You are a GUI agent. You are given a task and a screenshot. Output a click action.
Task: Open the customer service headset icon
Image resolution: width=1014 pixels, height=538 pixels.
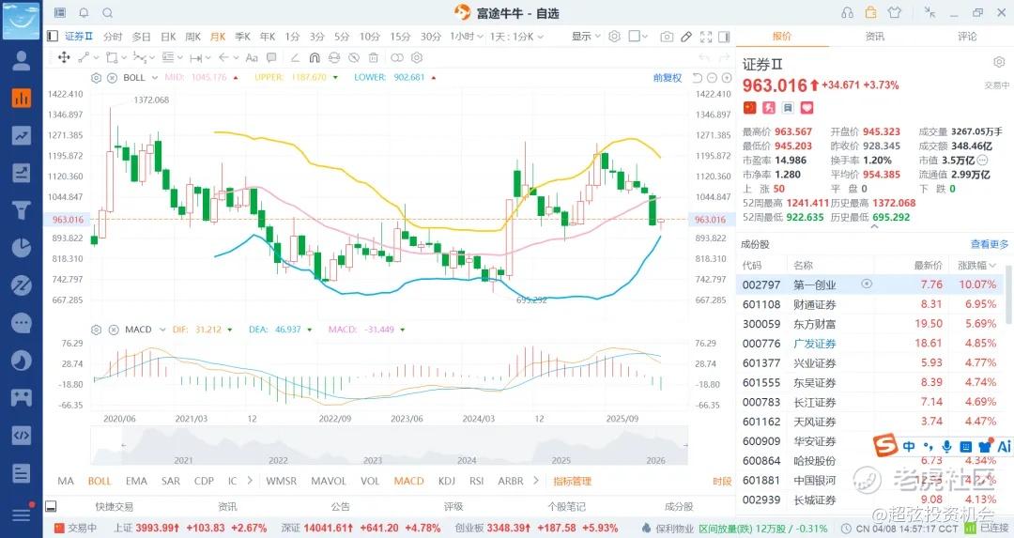(848, 12)
